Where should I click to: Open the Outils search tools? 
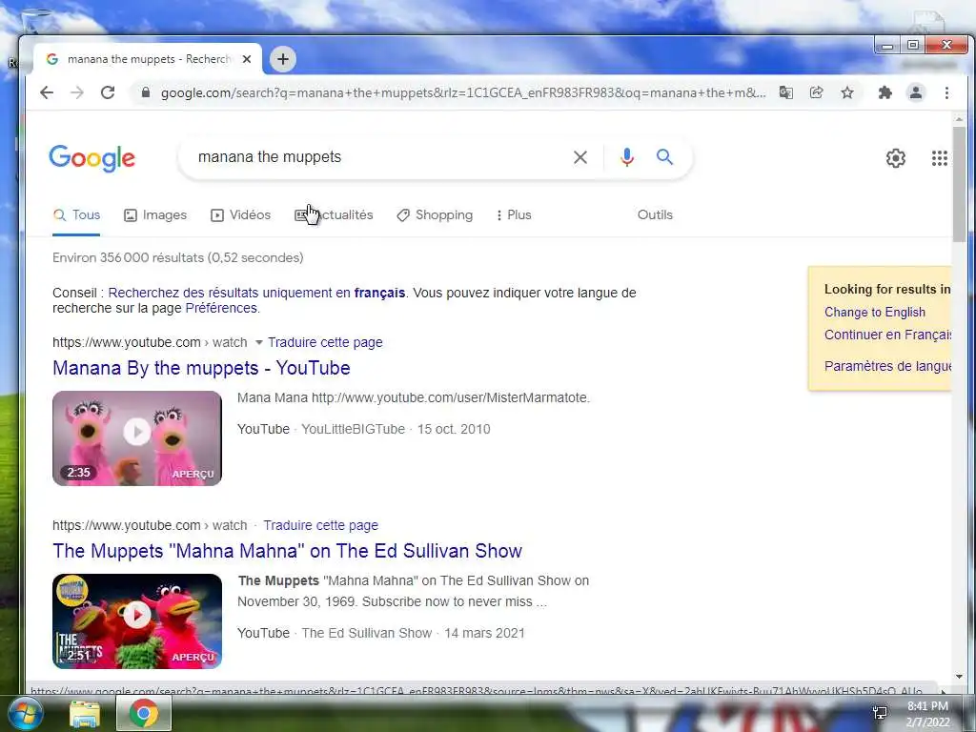(655, 214)
